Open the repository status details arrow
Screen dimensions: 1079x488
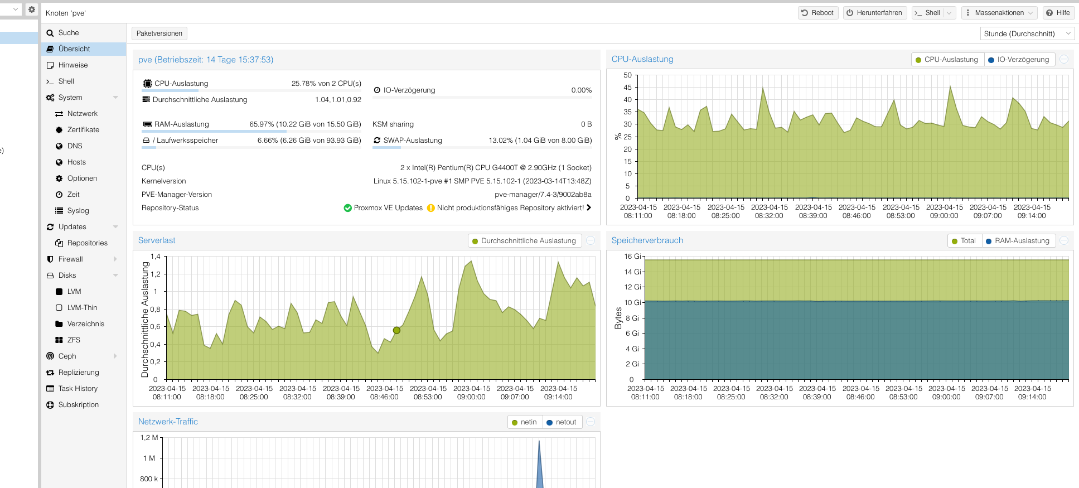click(589, 208)
